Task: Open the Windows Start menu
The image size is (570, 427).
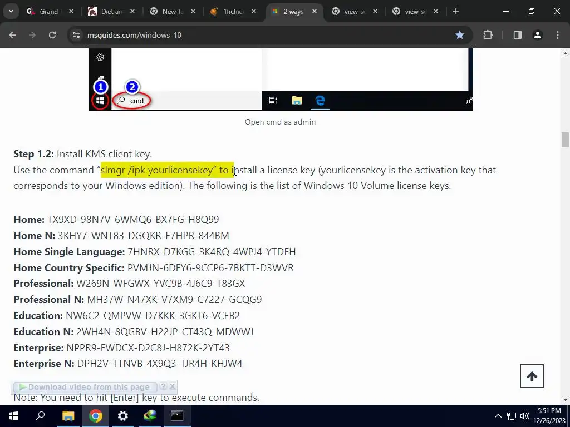Action: 13,416
